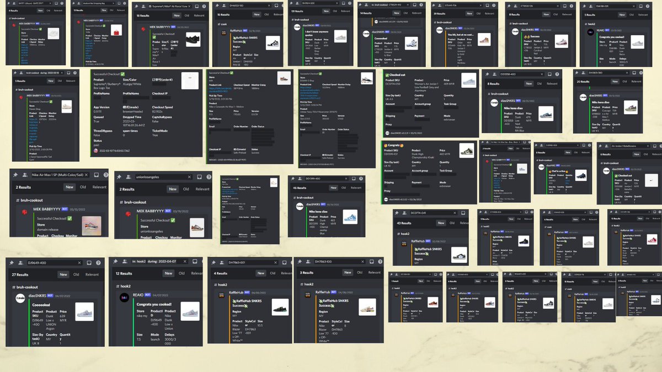Open the inbox icon in the hook2 2022-04-07 panel
Image resolution: width=662 pixels, height=372 pixels.
pyautogui.click(x=195, y=261)
